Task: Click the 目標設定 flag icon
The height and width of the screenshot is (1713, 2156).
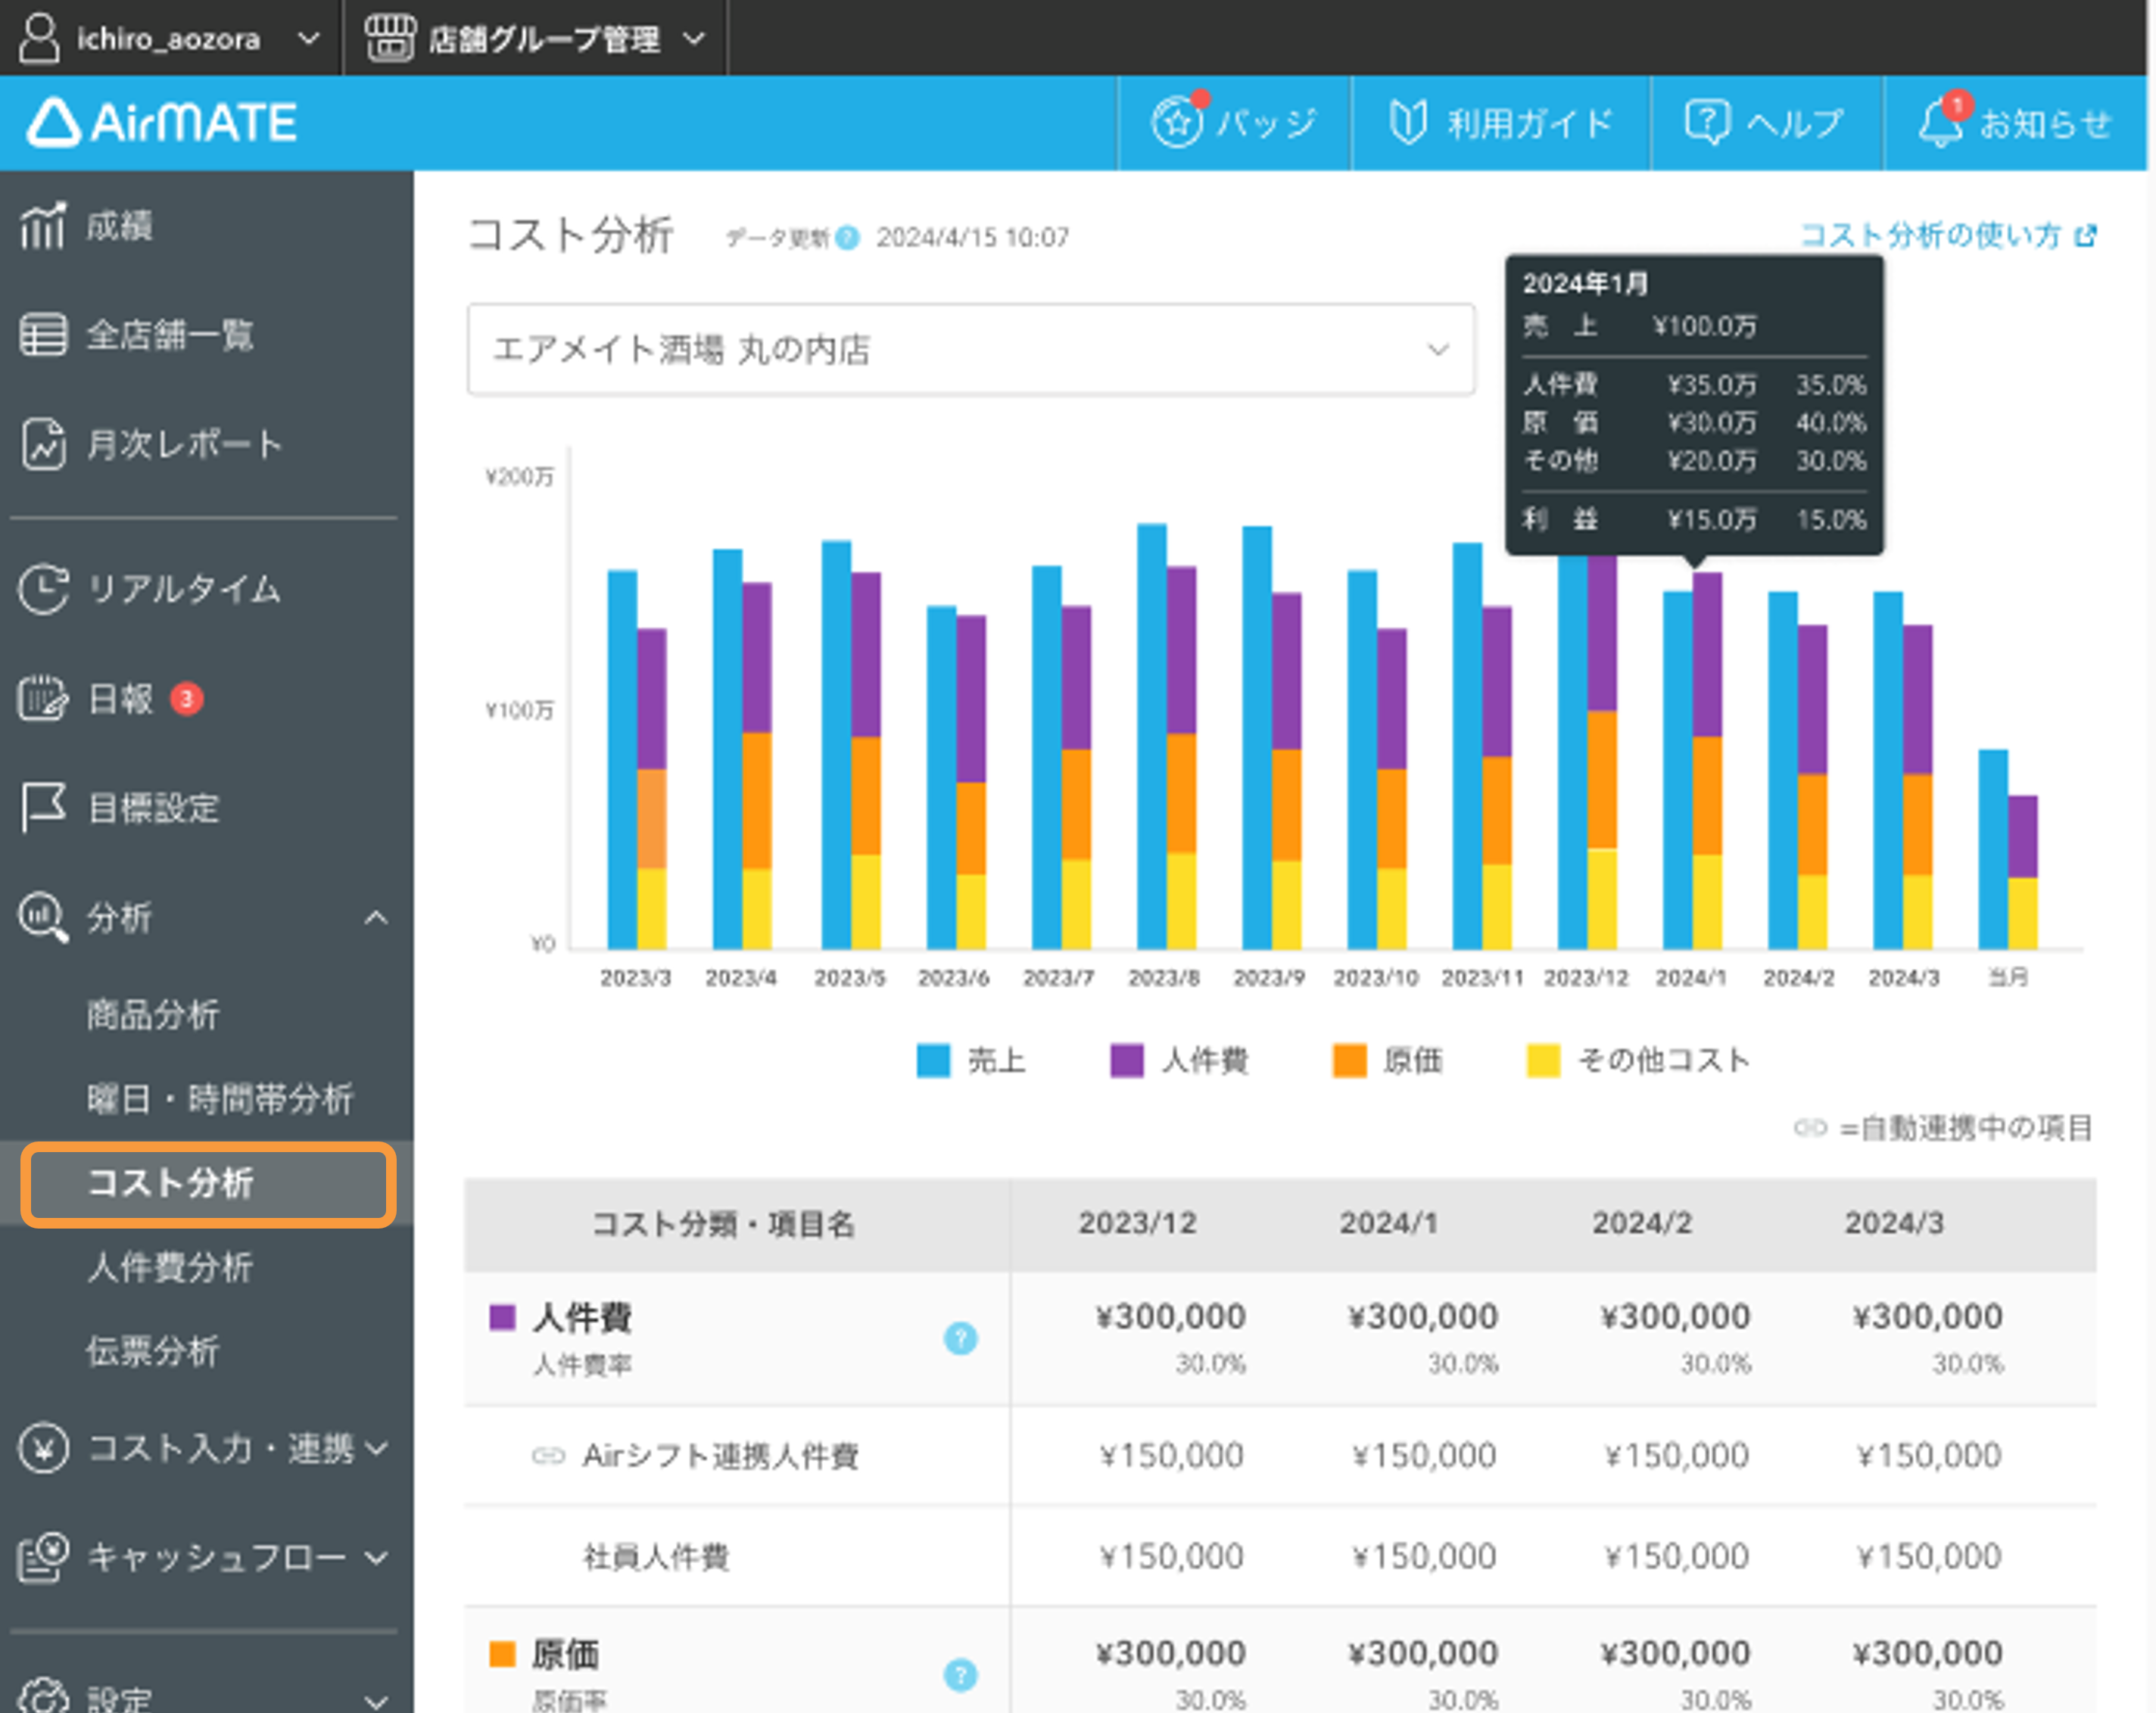Action: pyautogui.click(x=43, y=807)
